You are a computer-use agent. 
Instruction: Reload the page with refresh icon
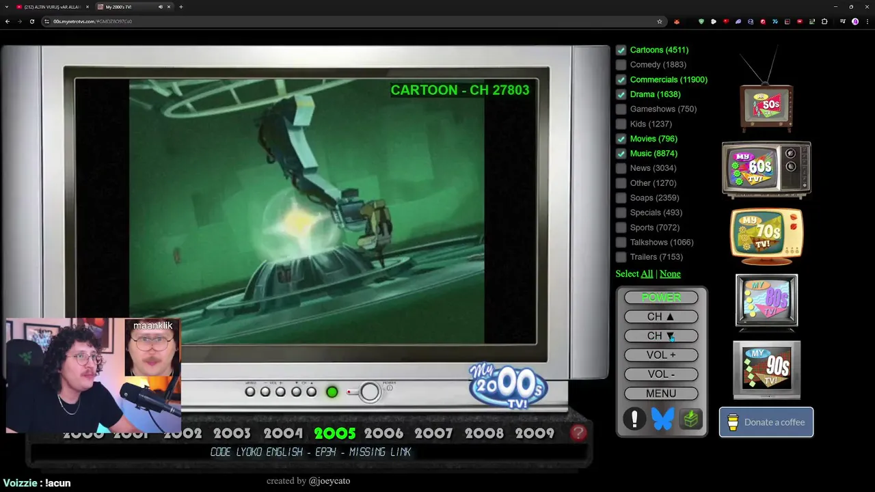pyautogui.click(x=31, y=21)
